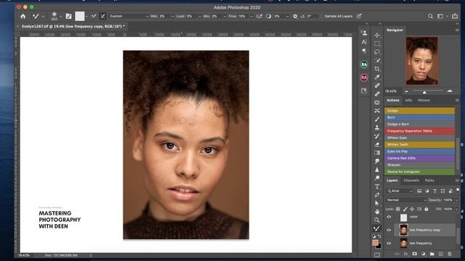Open the Search magnifier in options bar
The image size is (465, 261).
coord(430,16)
